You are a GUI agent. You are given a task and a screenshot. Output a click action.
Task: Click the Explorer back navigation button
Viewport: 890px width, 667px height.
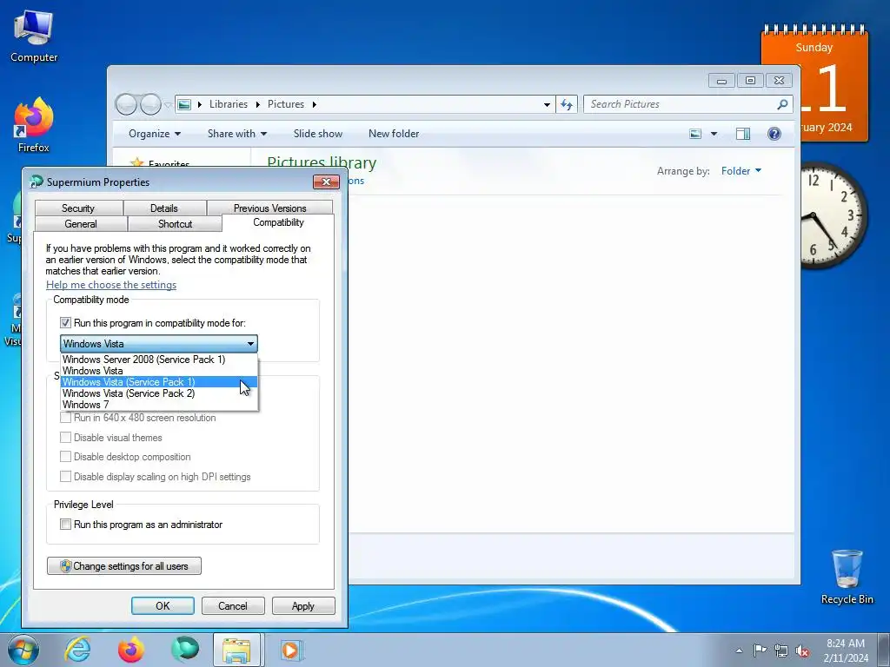pyautogui.click(x=126, y=104)
